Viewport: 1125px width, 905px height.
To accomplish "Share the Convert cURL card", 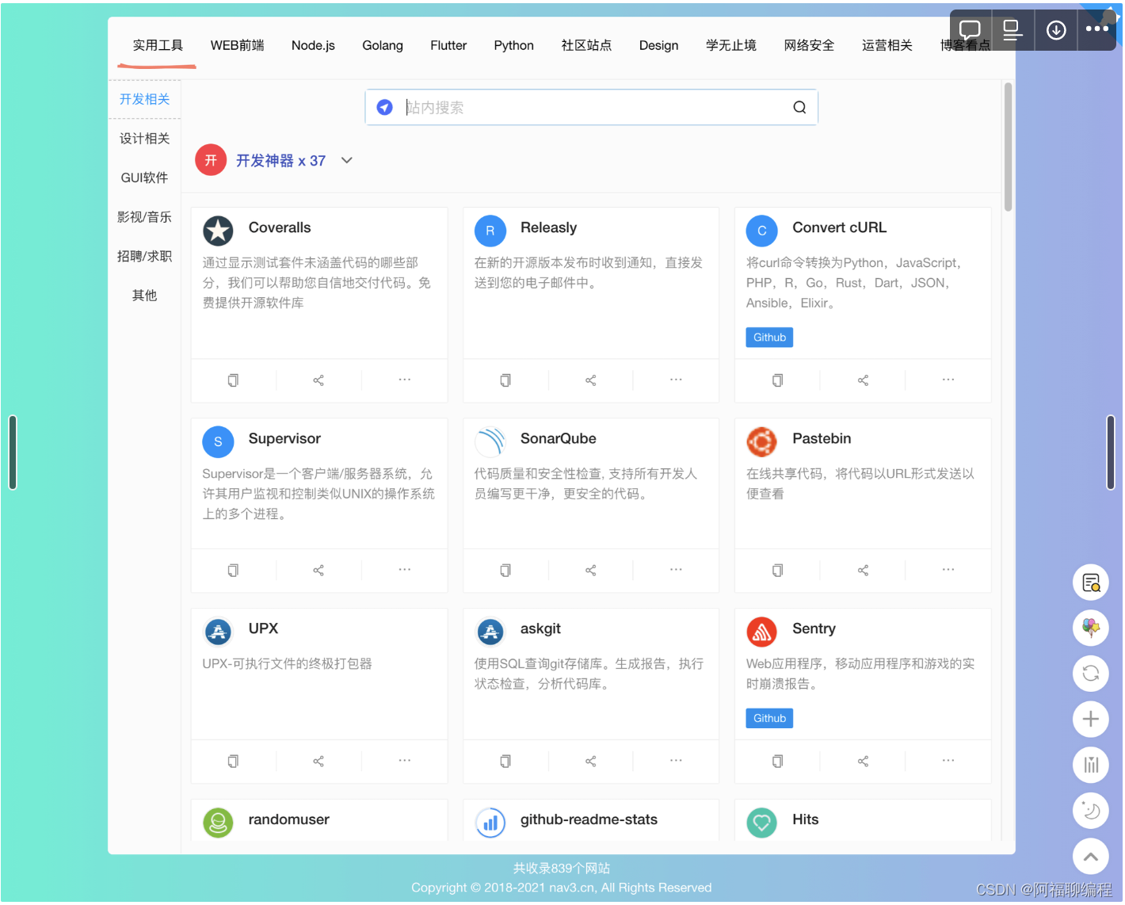I will (864, 380).
